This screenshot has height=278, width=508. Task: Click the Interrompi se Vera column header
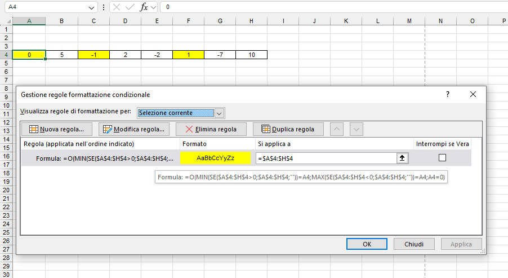click(x=442, y=144)
